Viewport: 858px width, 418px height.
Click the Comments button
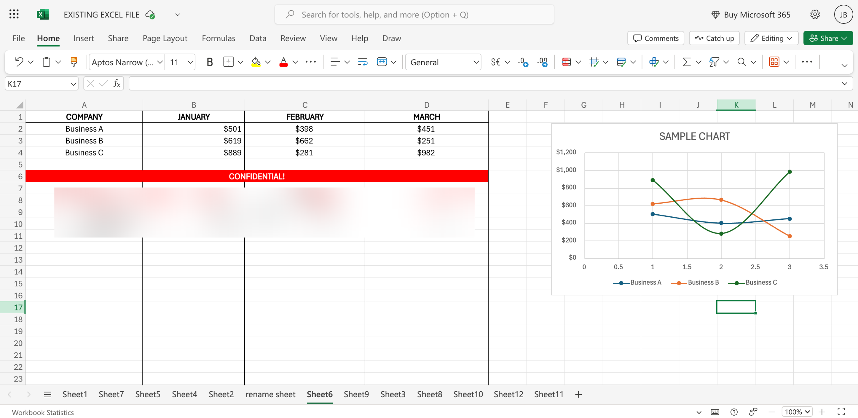(x=656, y=38)
